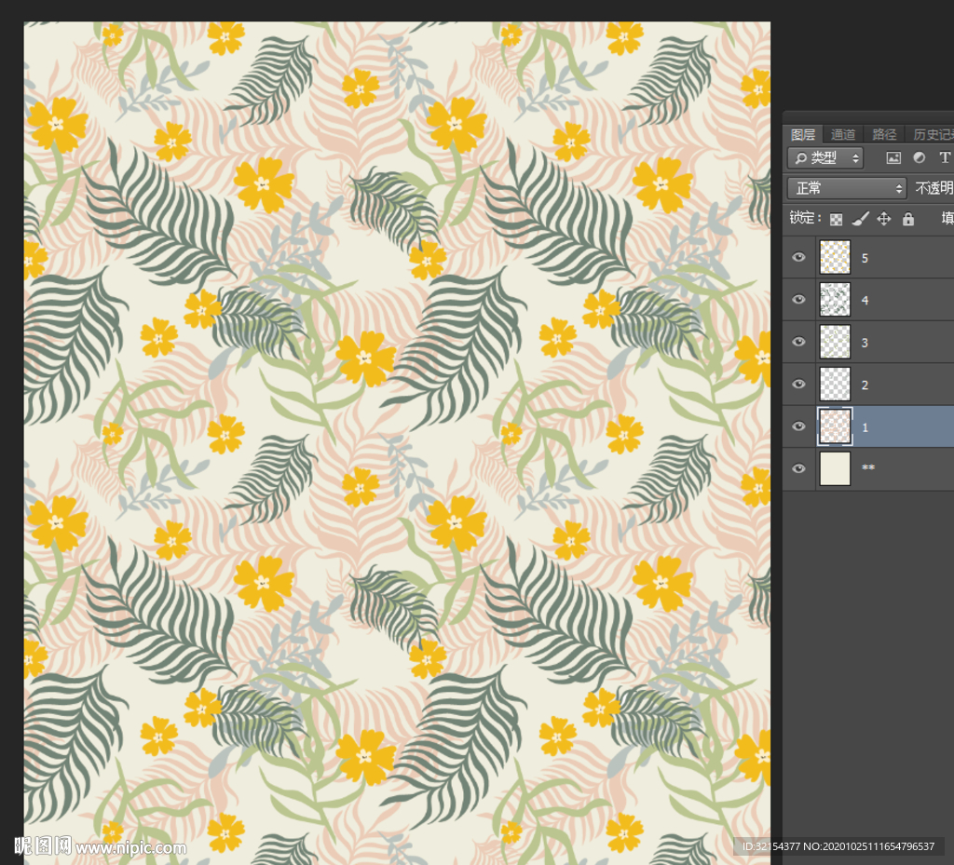Open the 正常 blend mode dropdown
The width and height of the screenshot is (954, 865).
coord(846,188)
